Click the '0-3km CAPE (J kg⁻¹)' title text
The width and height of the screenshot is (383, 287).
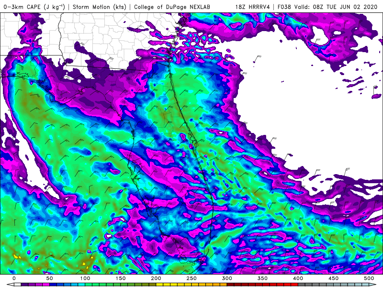pyautogui.click(x=34, y=7)
